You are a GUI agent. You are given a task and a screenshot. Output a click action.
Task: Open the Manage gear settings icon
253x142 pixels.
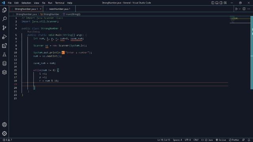[x=4, y=133]
